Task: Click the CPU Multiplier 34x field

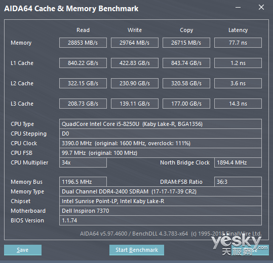Action: tap(83, 162)
